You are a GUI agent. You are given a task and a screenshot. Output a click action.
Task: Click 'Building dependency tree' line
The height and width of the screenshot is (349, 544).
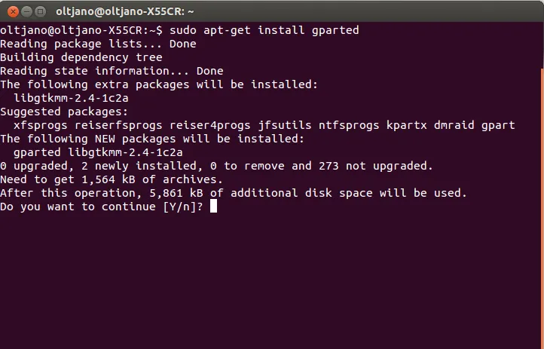point(81,57)
